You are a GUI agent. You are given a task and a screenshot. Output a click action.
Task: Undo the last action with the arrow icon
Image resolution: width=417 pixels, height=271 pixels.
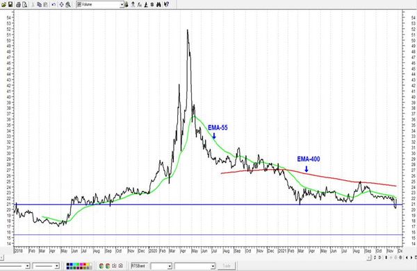[x=54, y=4]
